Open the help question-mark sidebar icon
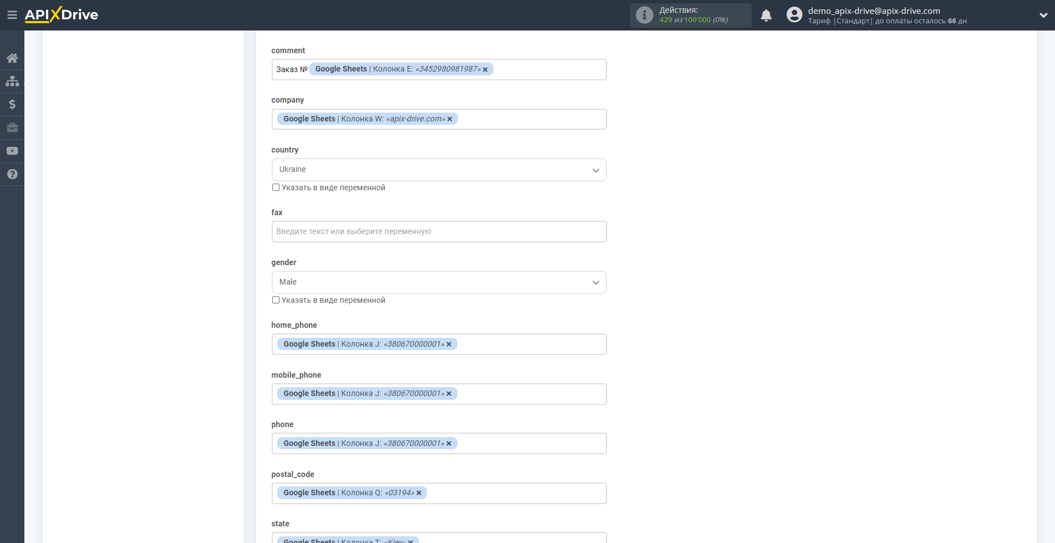 click(12, 174)
